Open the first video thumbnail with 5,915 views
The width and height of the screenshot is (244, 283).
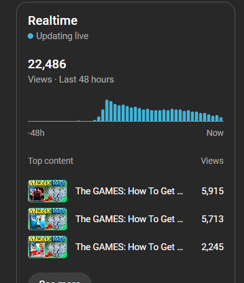tap(47, 191)
